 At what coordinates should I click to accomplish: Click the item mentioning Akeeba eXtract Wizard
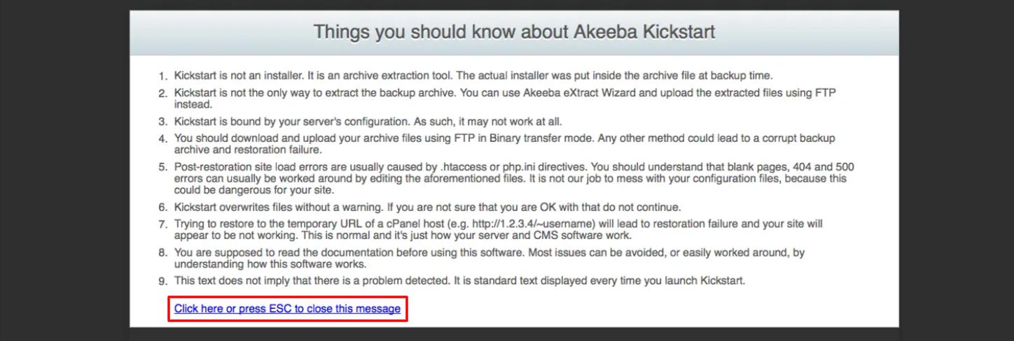pos(506,99)
